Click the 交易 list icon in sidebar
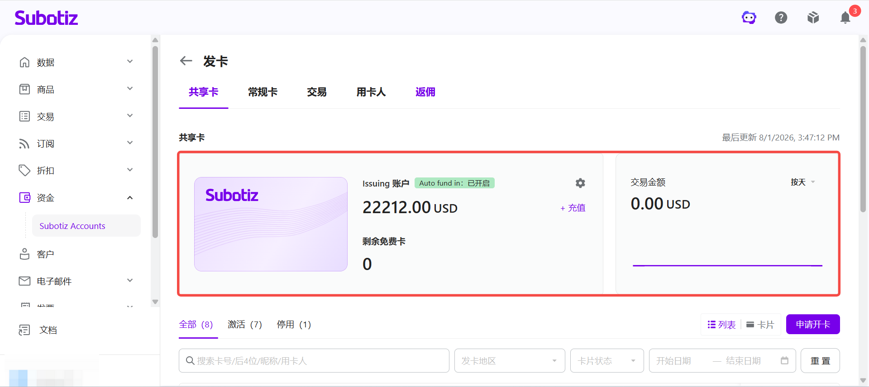869x387 pixels. (x=24, y=116)
